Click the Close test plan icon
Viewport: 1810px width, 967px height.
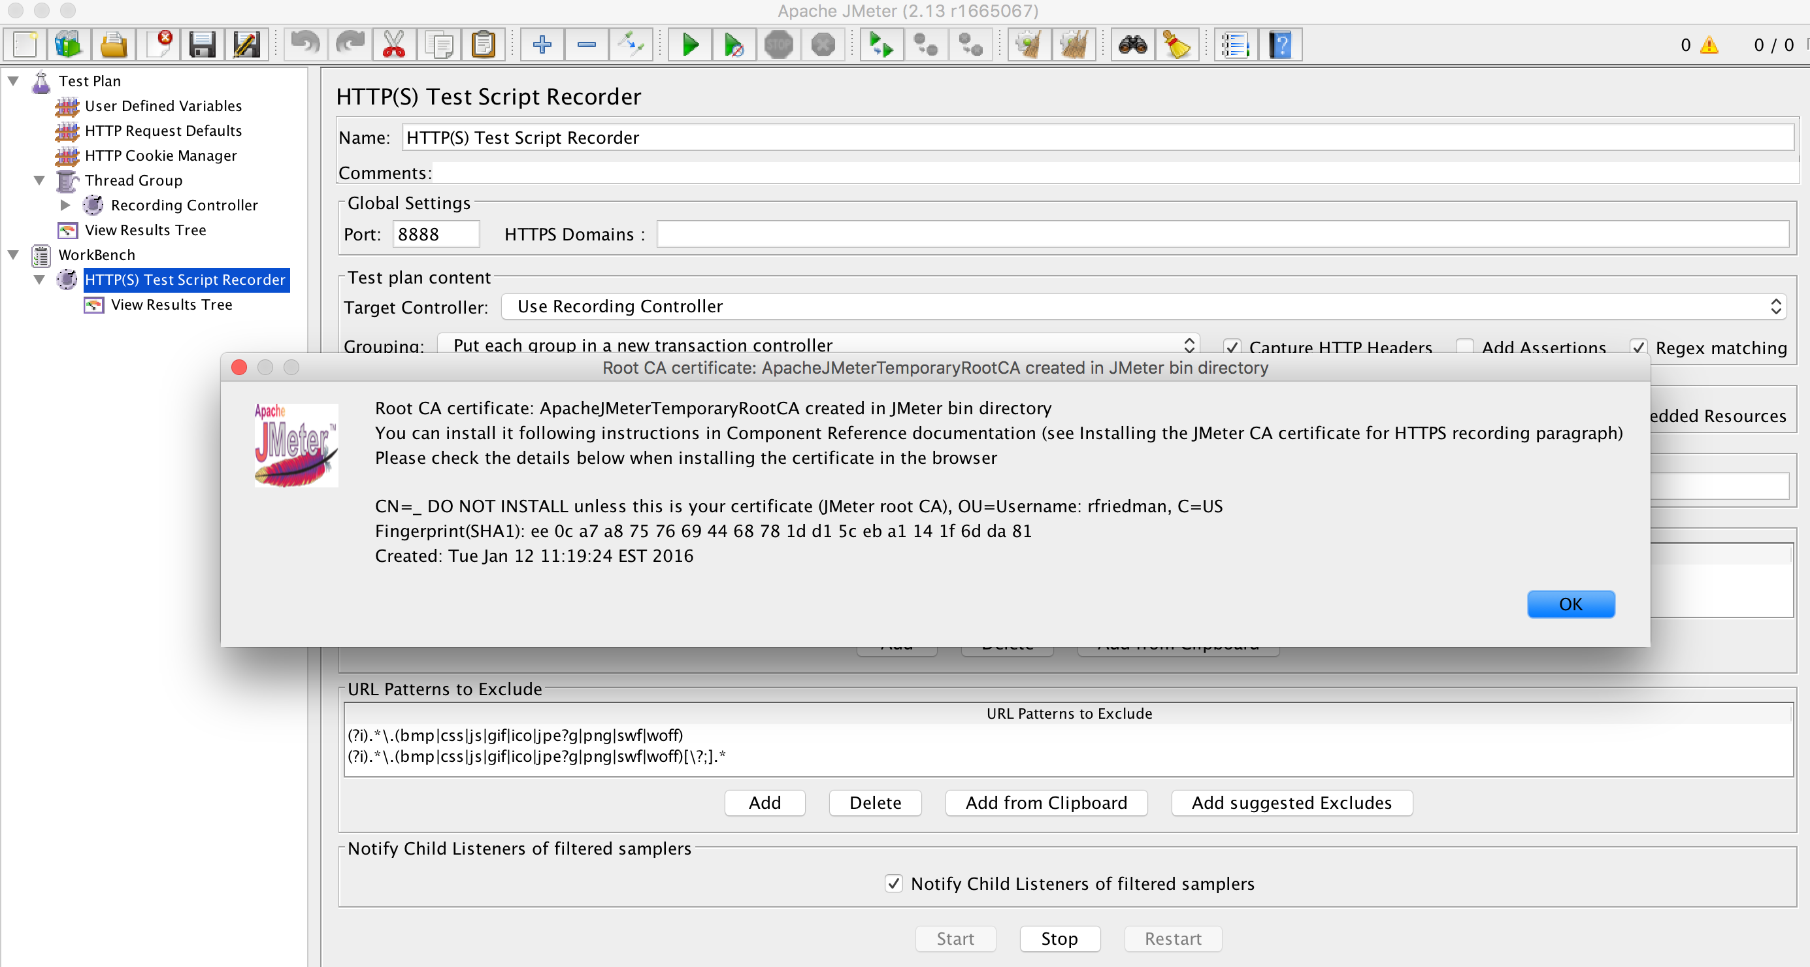(x=159, y=44)
